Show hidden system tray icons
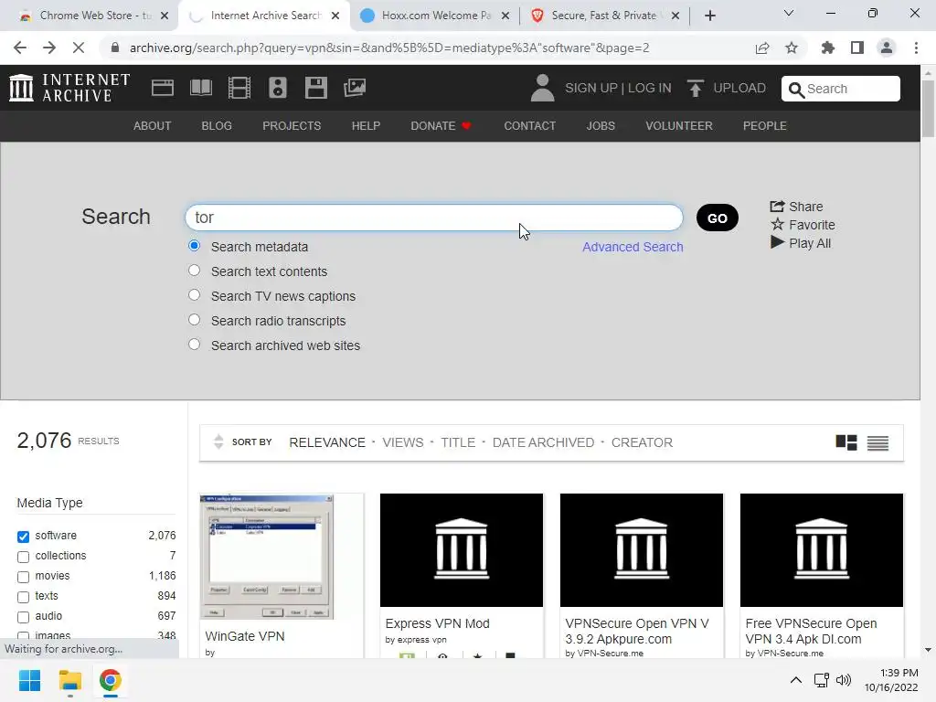Viewport: 936px width, 702px height. 796,680
